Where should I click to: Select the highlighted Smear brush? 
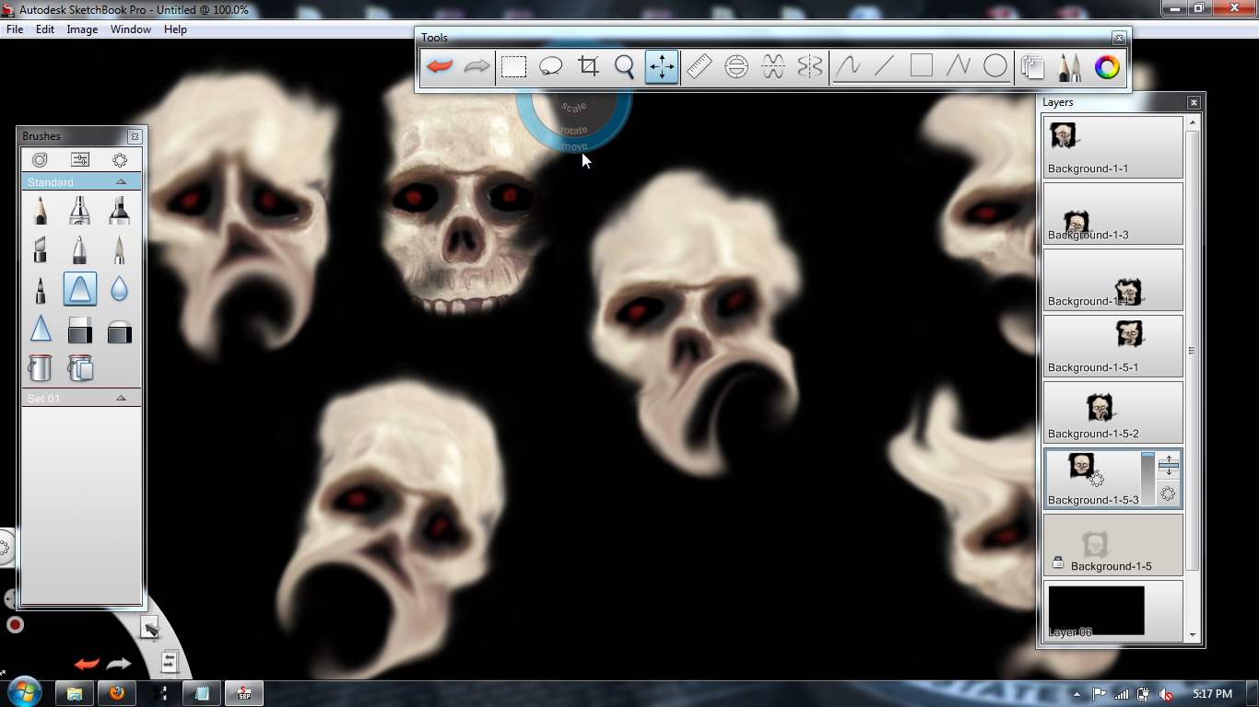80,289
